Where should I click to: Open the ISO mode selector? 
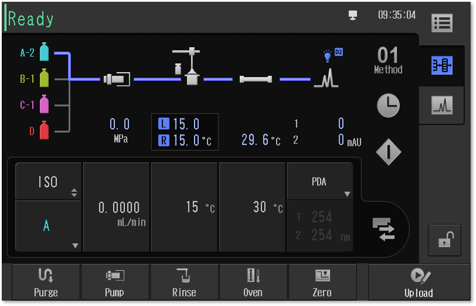48,182
